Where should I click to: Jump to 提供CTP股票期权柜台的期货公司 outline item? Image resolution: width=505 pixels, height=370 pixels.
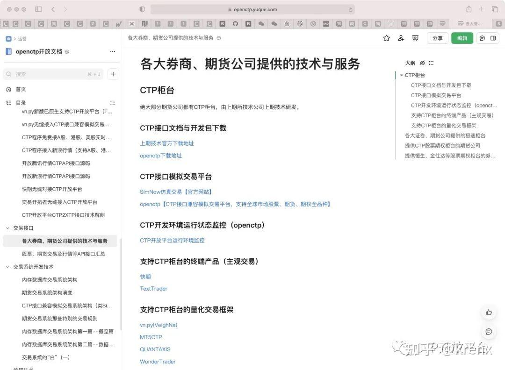point(442,145)
